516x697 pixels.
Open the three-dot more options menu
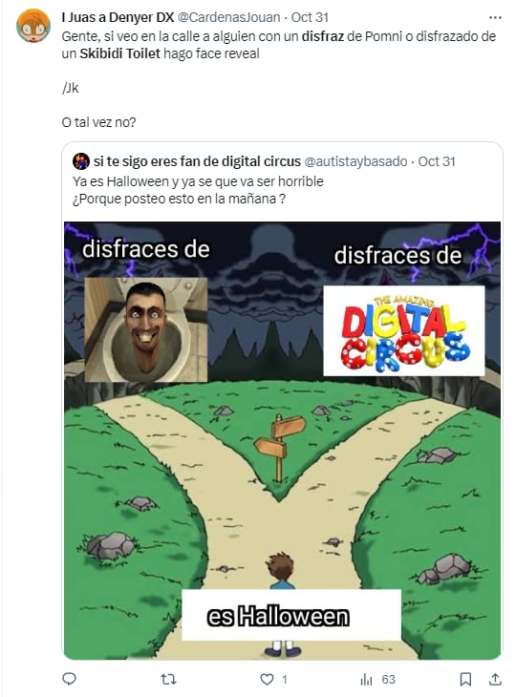[495, 18]
